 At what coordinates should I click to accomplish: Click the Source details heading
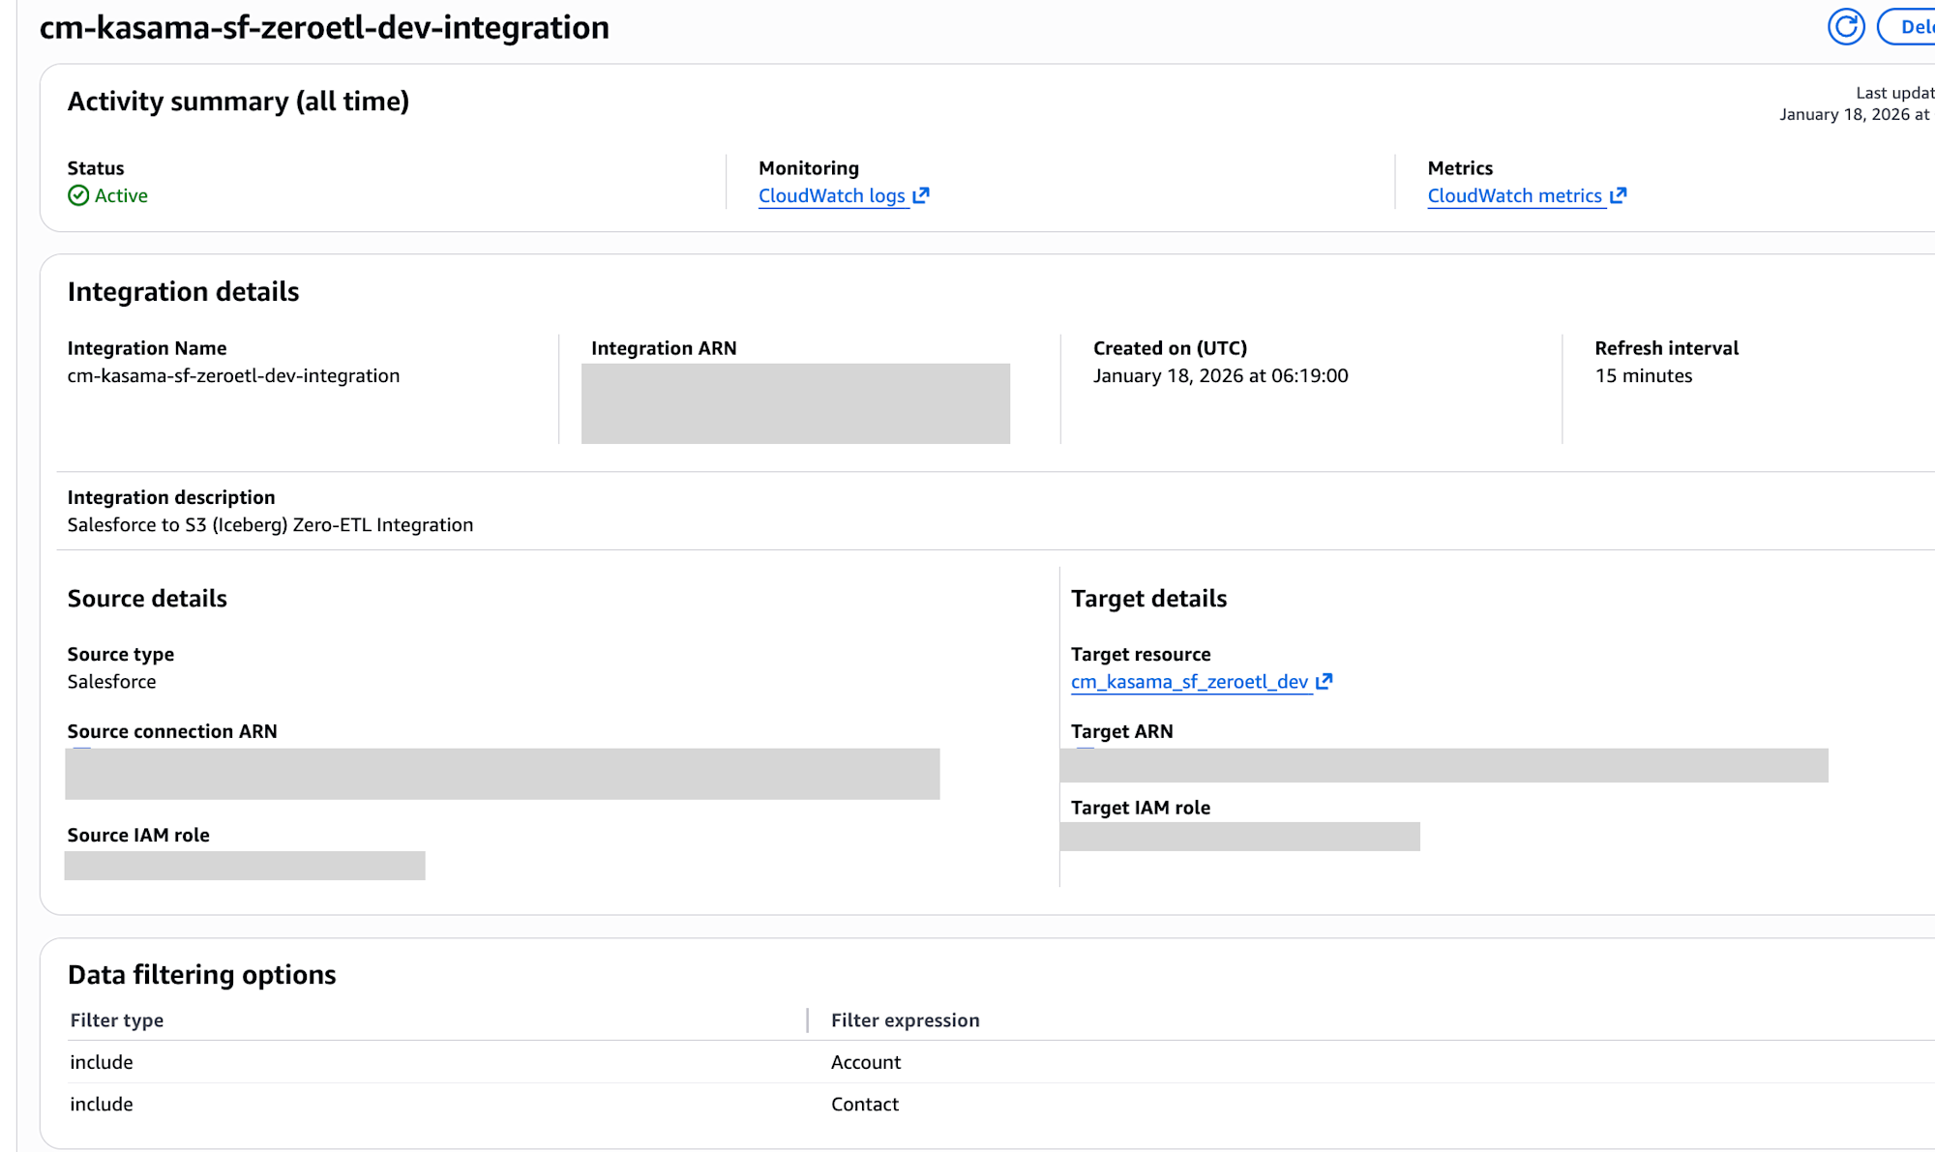(147, 598)
